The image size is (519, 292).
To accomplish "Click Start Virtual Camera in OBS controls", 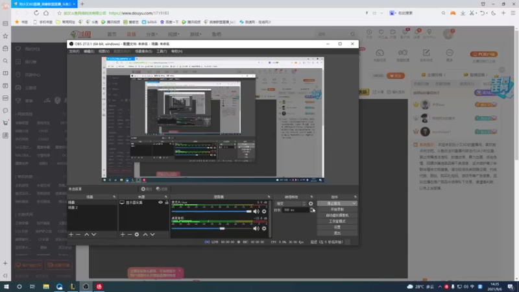I will pyautogui.click(x=337, y=215).
